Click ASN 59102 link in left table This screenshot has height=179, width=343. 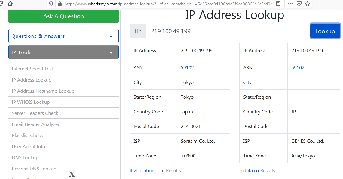point(187,67)
